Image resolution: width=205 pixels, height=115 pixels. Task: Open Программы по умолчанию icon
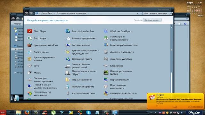pyautogui.click(x=30, y=93)
